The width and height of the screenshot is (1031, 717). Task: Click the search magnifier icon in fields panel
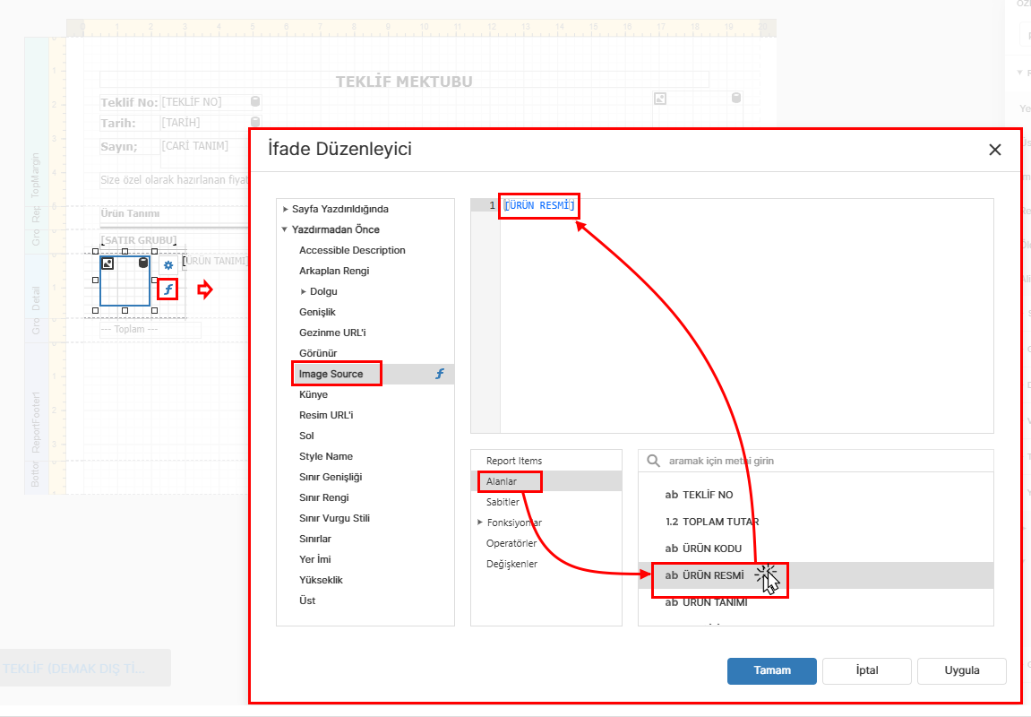[x=653, y=461]
